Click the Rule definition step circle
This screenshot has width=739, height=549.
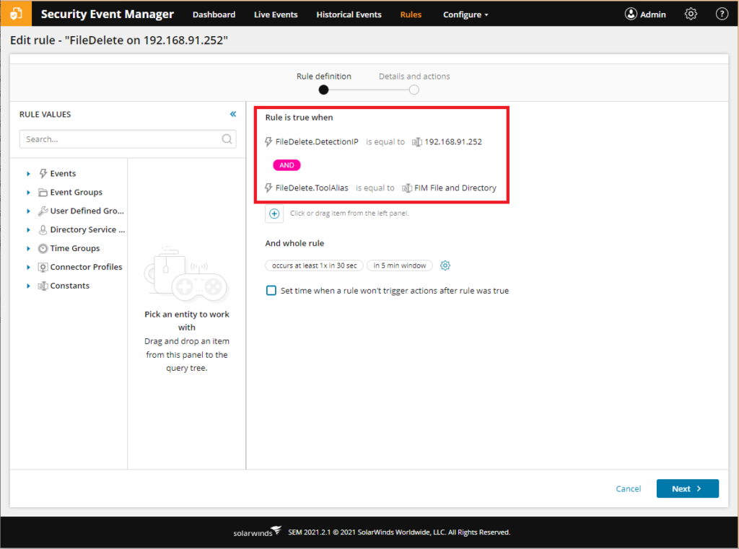323,89
